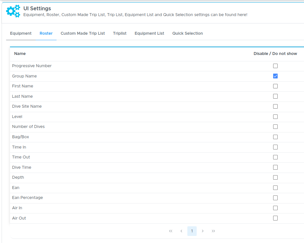Click the Group Name row label
This screenshot has width=304, height=243.
[24, 76]
